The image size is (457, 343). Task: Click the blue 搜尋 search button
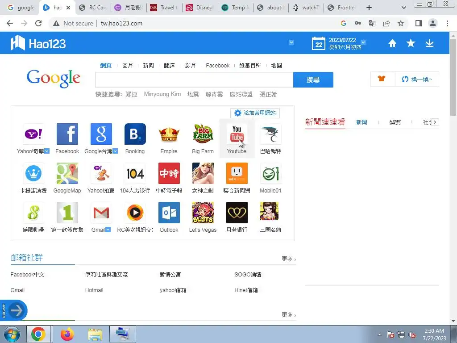coord(313,79)
